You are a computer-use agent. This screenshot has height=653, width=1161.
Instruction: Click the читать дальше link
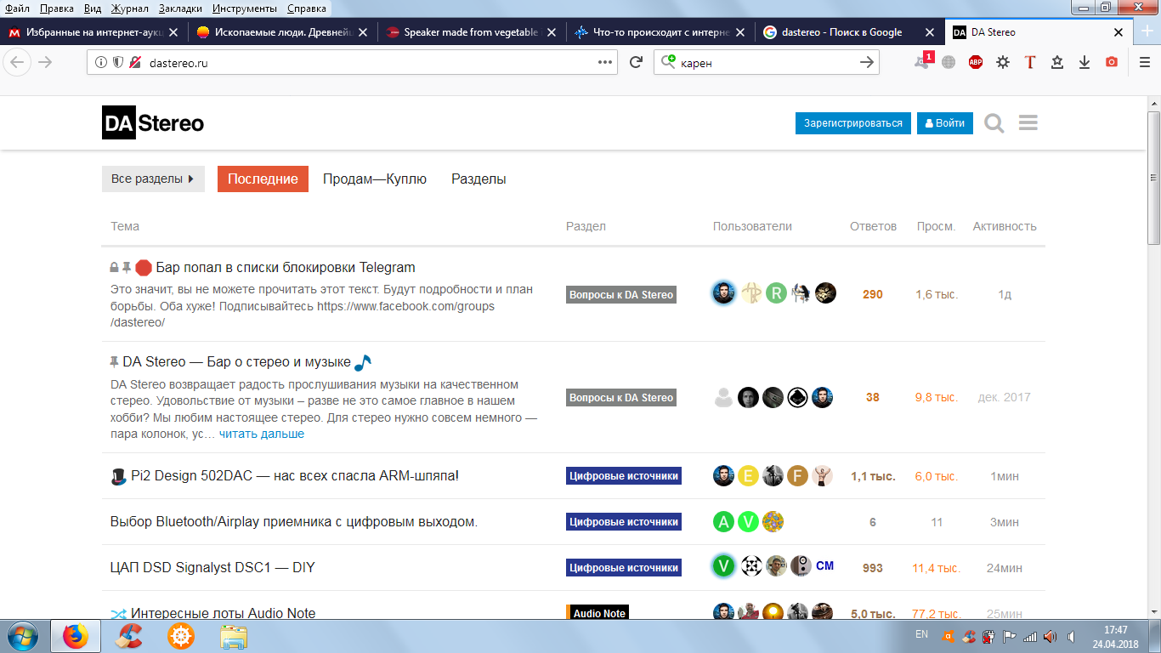[x=262, y=434]
